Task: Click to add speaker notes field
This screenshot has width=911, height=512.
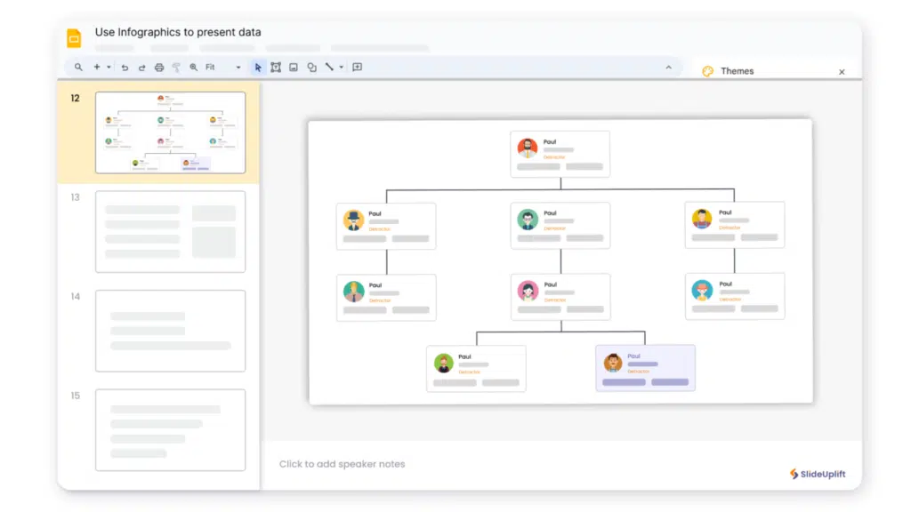Action: point(343,464)
